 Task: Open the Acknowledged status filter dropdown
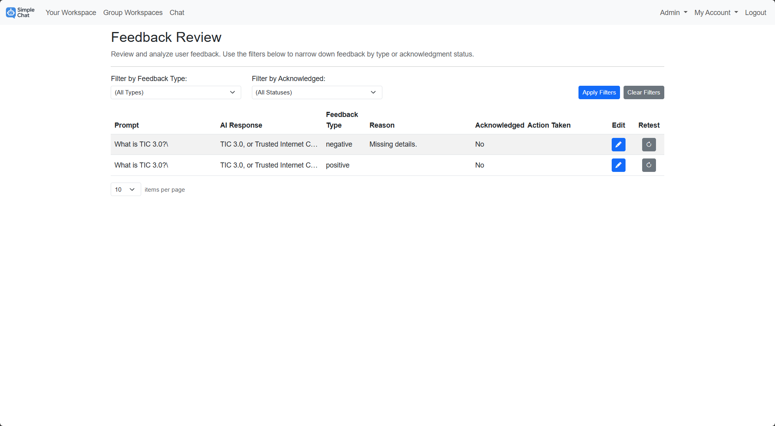[316, 92]
